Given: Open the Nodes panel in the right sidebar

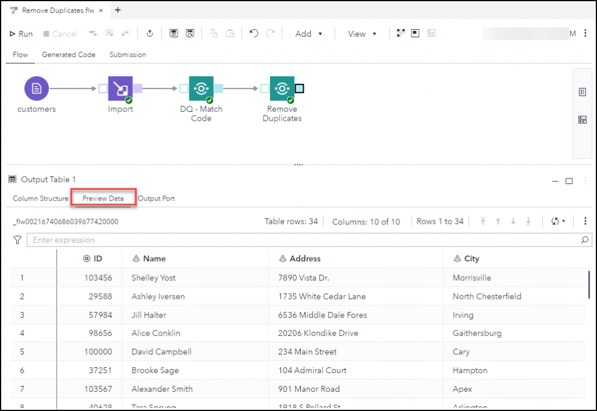Looking at the screenshot, I should [x=581, y=120].
